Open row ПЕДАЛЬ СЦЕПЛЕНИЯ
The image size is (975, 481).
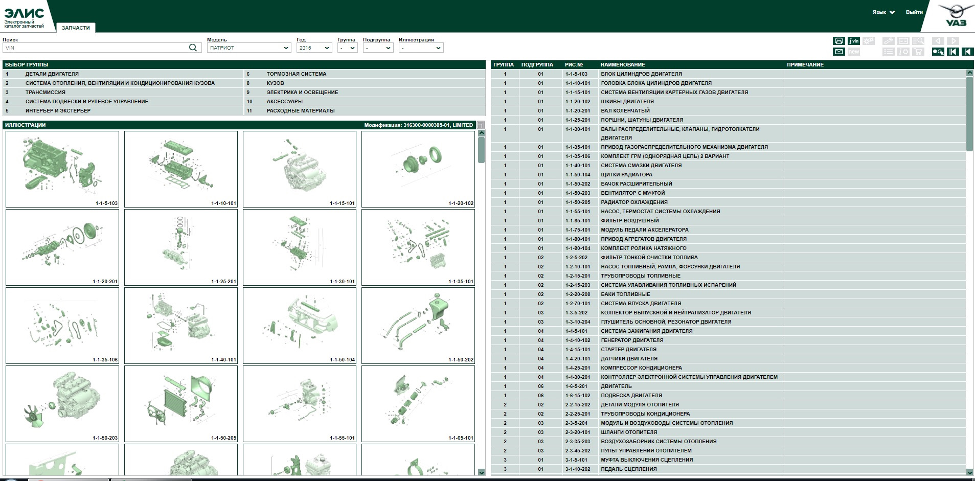click(x=729, y=469)
